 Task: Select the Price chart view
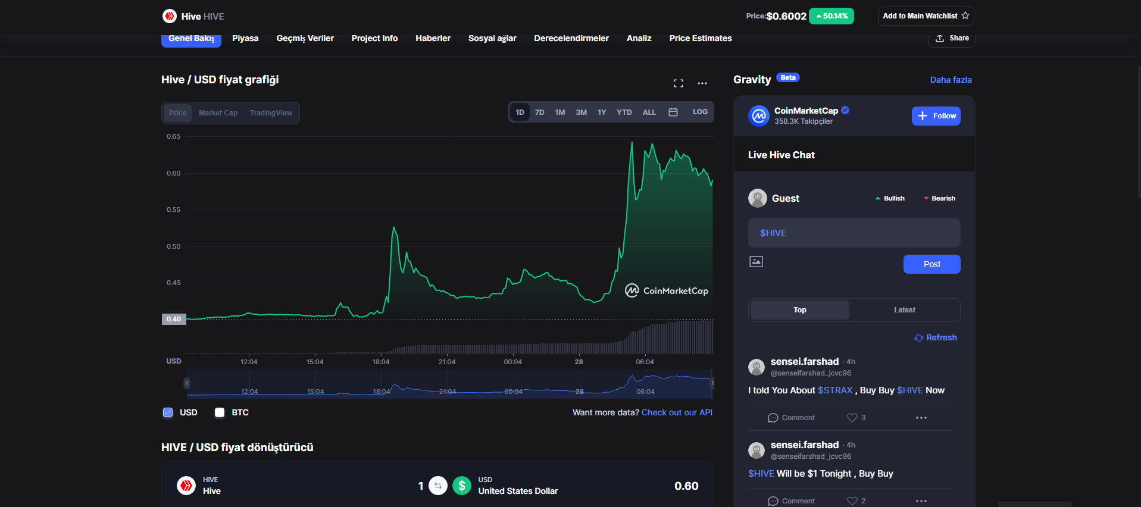(177, 113)
